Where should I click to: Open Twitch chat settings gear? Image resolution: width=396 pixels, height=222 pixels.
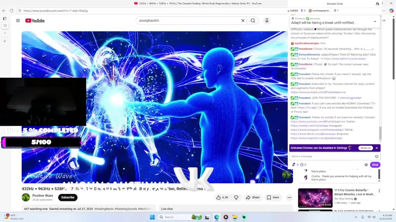point(366,165)
